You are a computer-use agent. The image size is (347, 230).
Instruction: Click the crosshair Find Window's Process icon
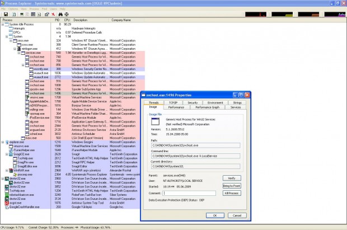[x=67, y=15]
